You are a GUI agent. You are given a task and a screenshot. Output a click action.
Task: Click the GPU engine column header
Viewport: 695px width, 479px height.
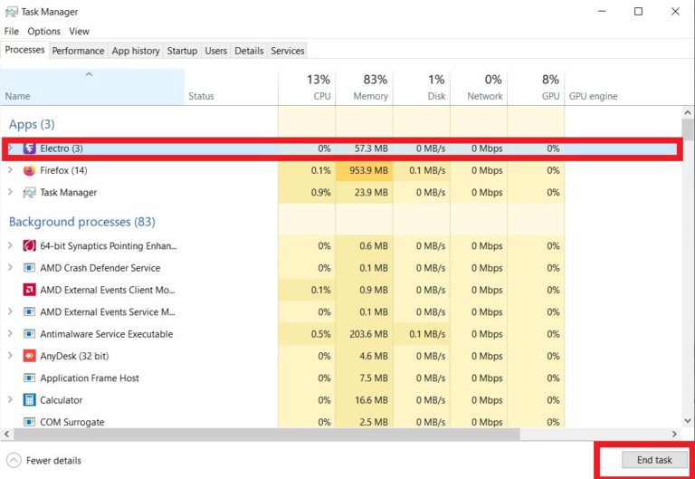point(593,96)
